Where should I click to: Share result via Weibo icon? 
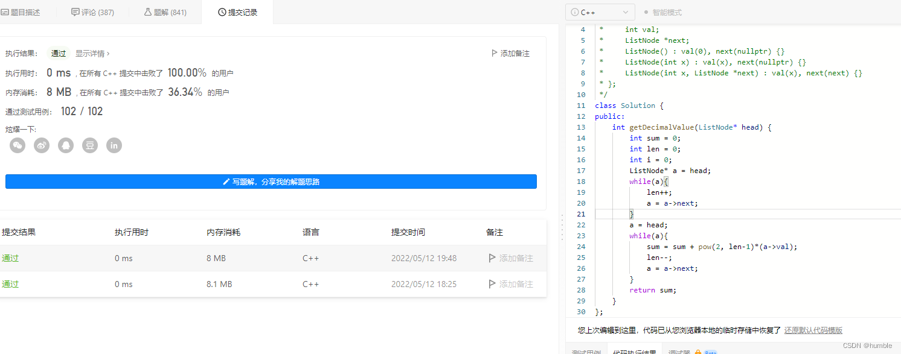(x=42, y=145)
